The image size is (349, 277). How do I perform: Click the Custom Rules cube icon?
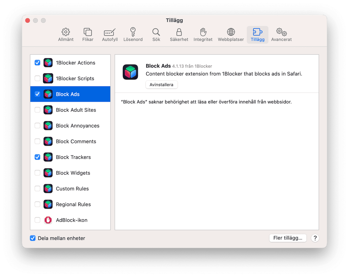(48, 189)
